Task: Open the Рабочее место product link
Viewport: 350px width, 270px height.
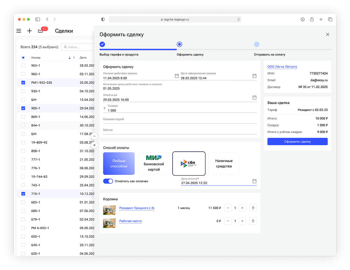Action: point(130,221)
